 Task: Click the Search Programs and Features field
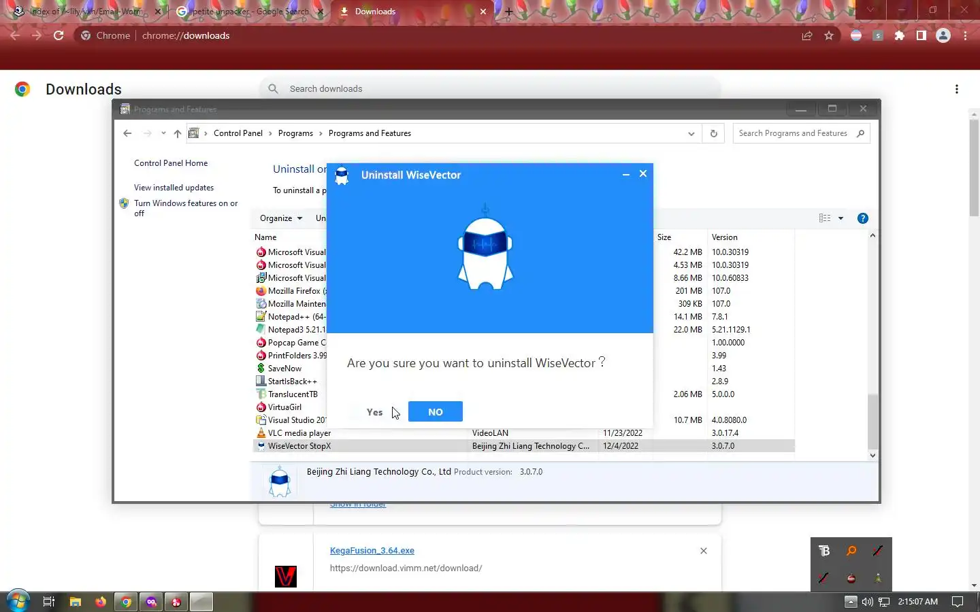point(801,133)
